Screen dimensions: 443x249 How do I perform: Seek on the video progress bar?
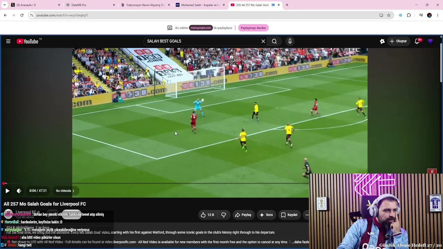pos(156,183)
